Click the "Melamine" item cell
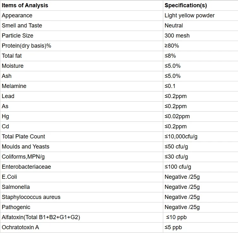 [14, 86]
